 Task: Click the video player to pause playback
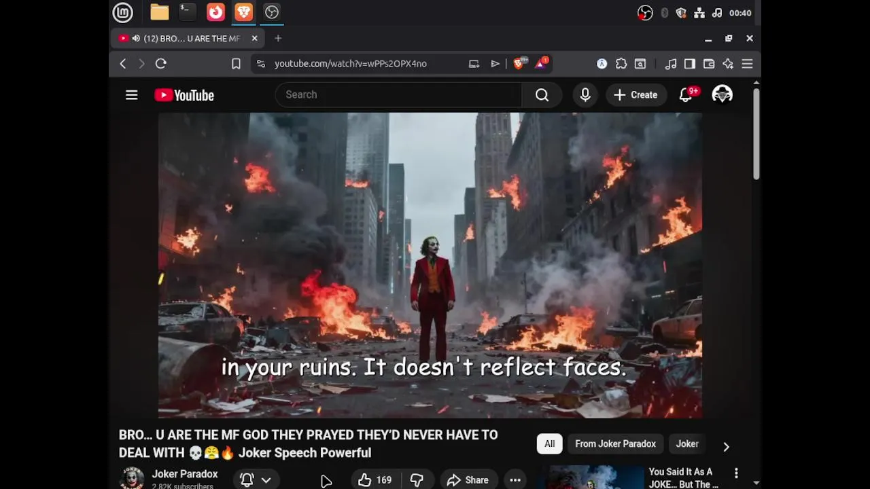tap(430, 266)
